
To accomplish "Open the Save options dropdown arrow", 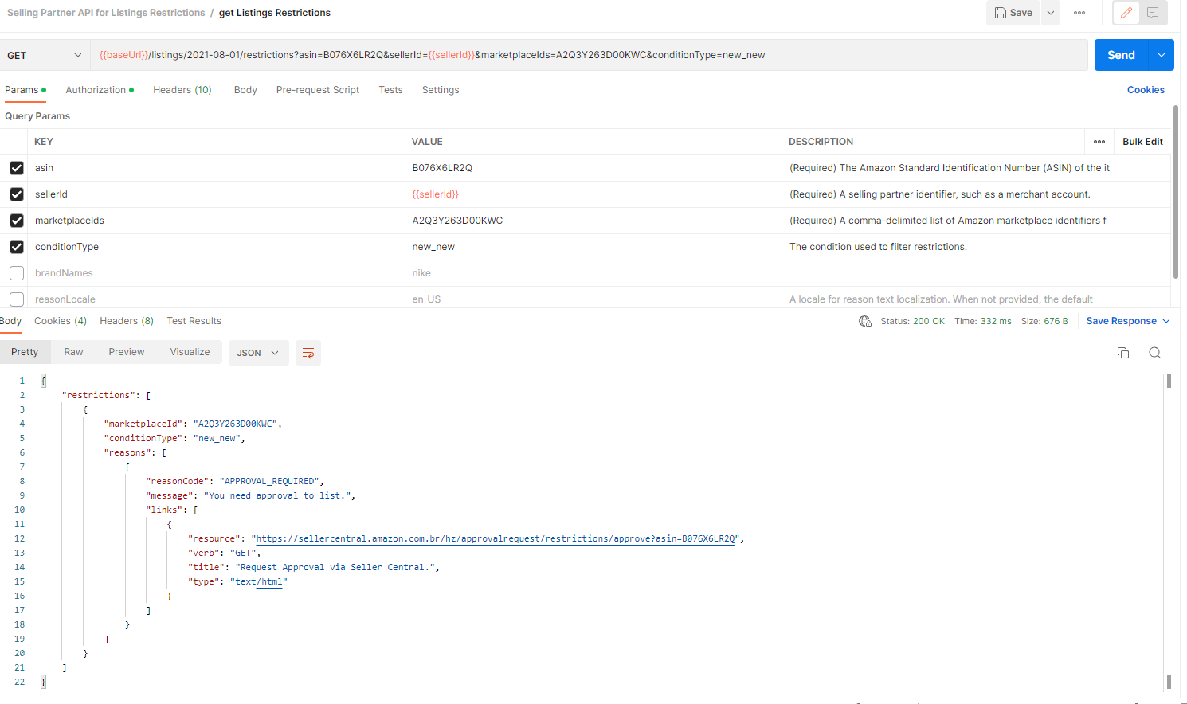I will [1051, 13].
